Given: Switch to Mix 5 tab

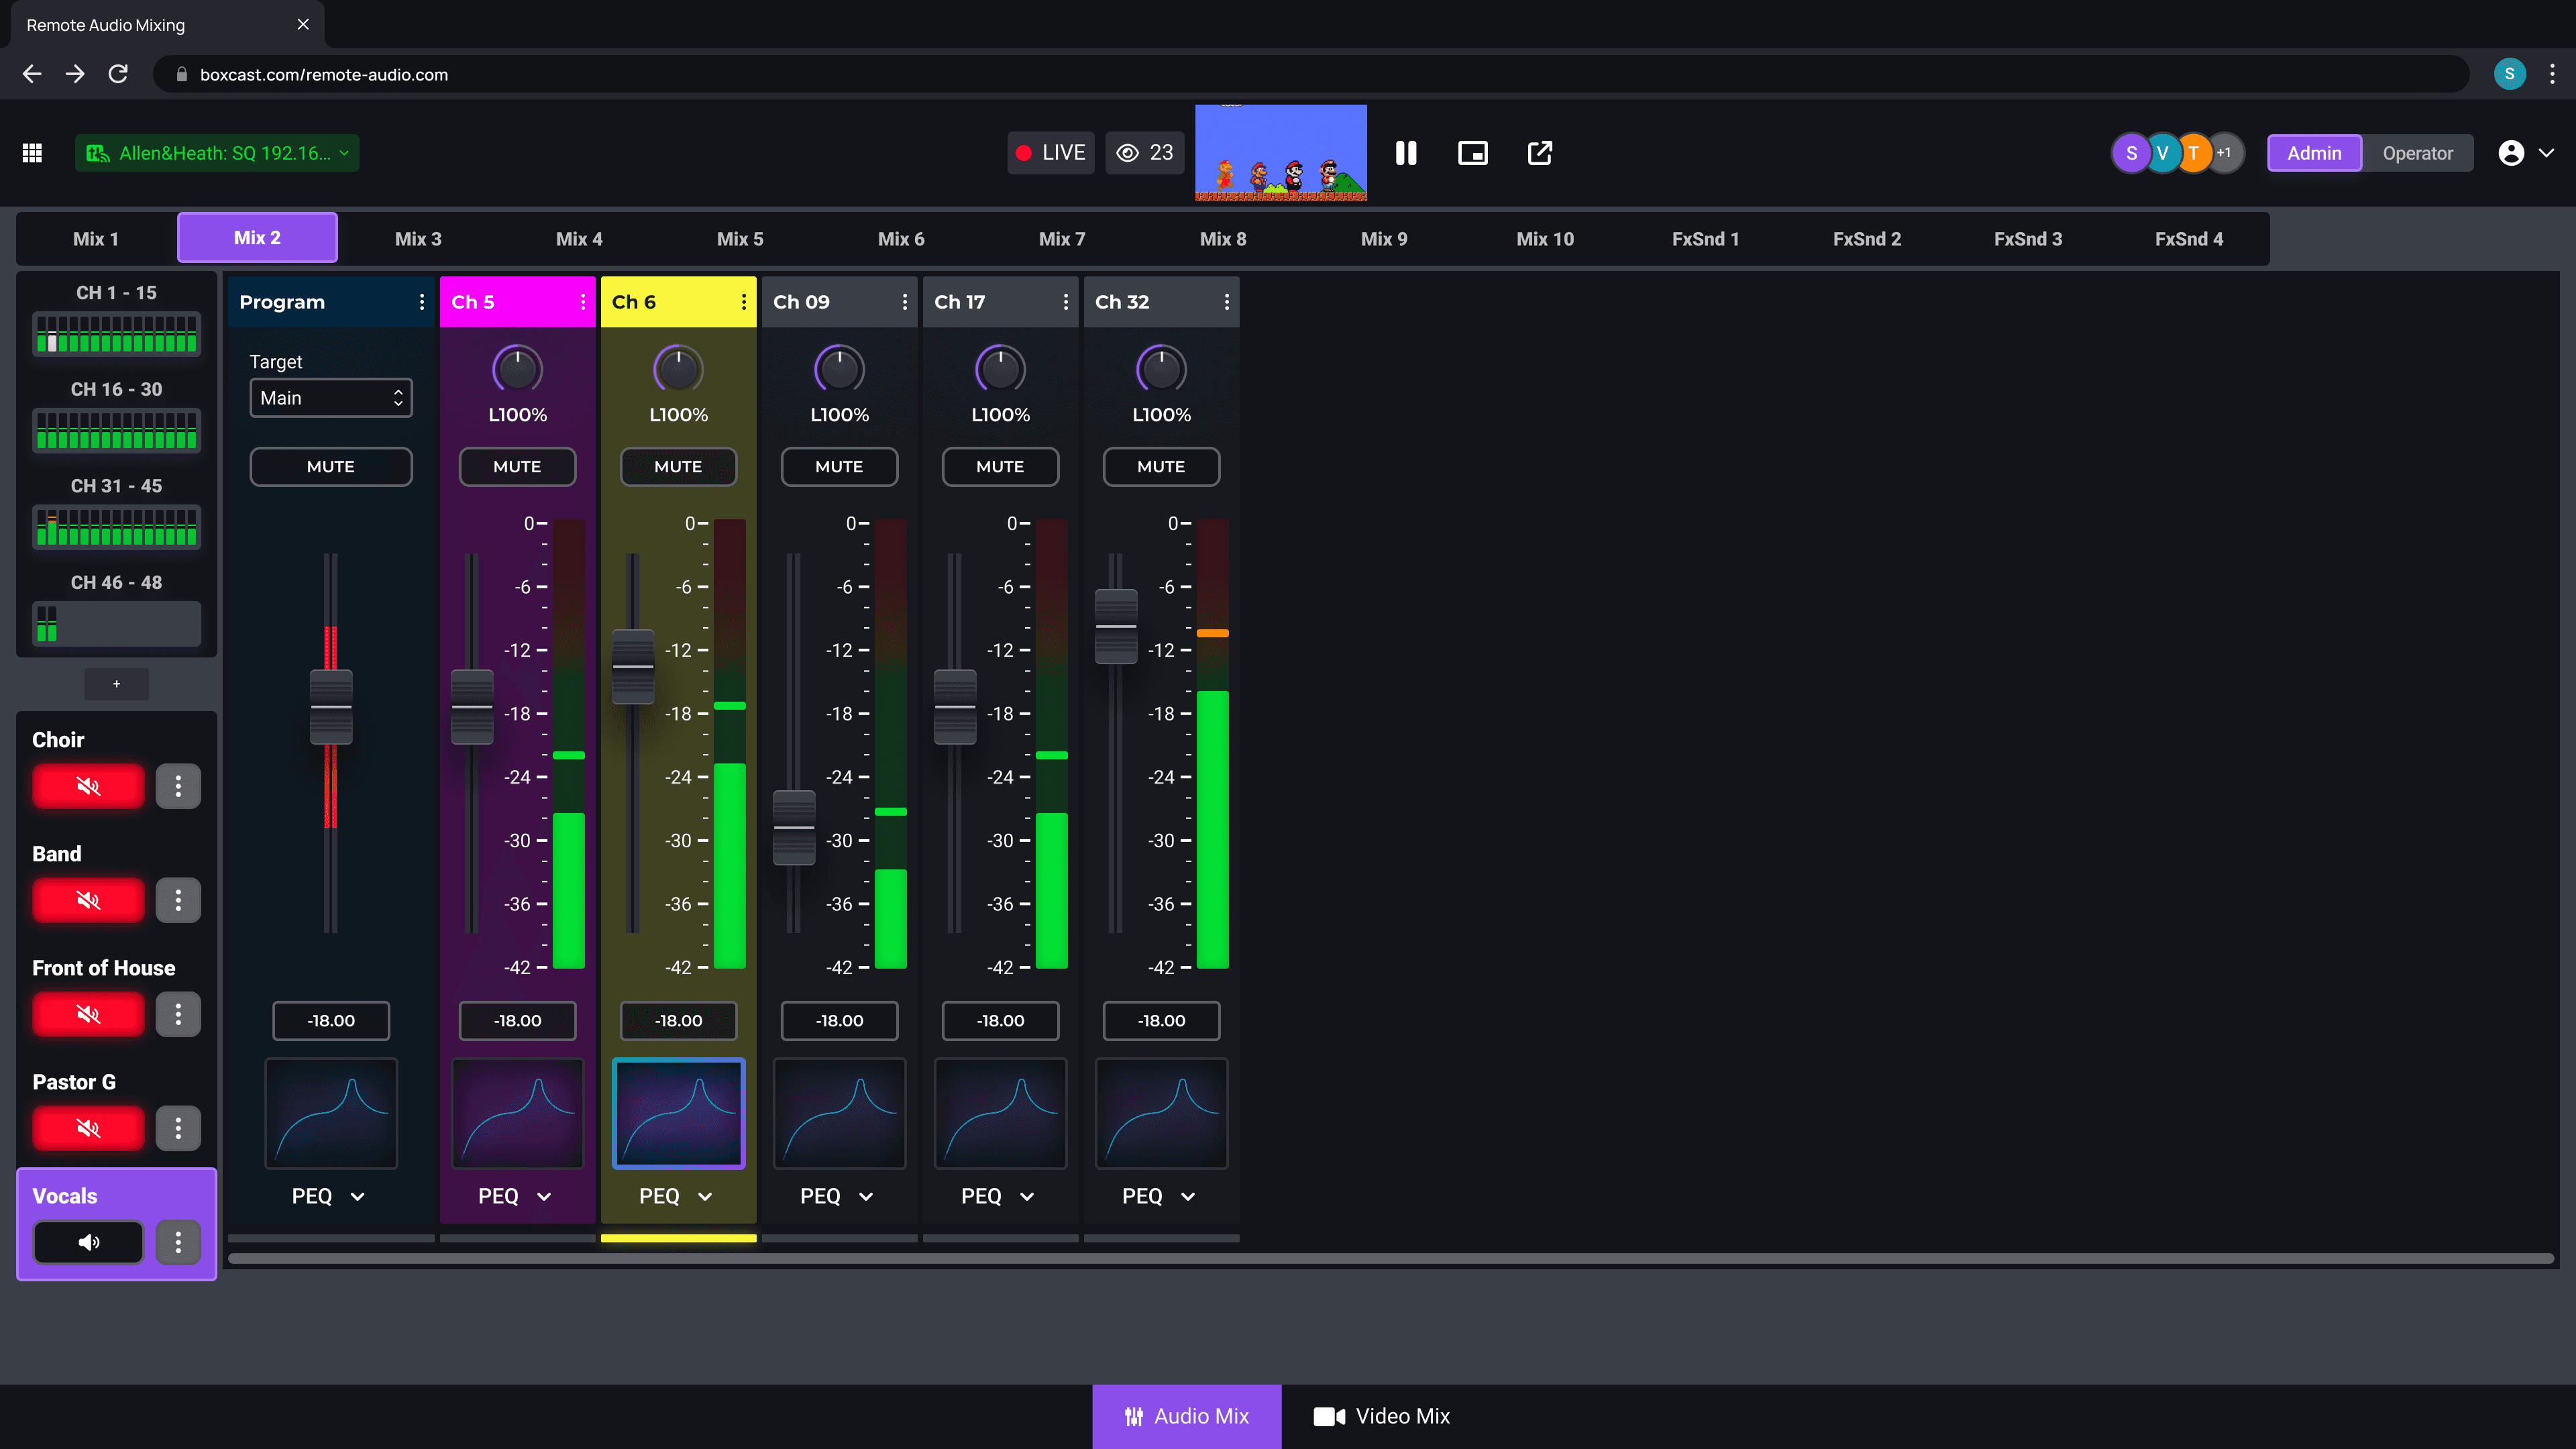Looking at the screenshot, I should tap(740, 239).
